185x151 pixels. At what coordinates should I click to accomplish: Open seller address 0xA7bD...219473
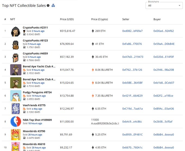coord(133,57)
